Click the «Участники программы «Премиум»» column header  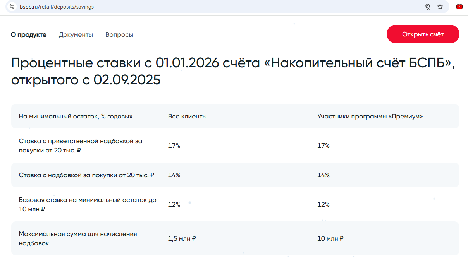370,116
